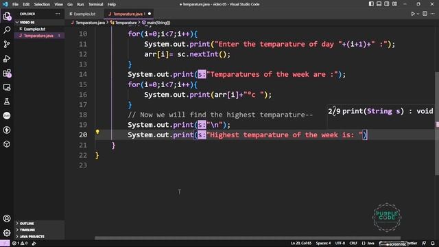Open the Help menu

coord(112,4)
